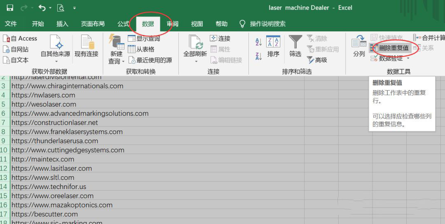Select cell with http://wesolaser.com
This screenshot has height=224, width=445.
(157, 104)
